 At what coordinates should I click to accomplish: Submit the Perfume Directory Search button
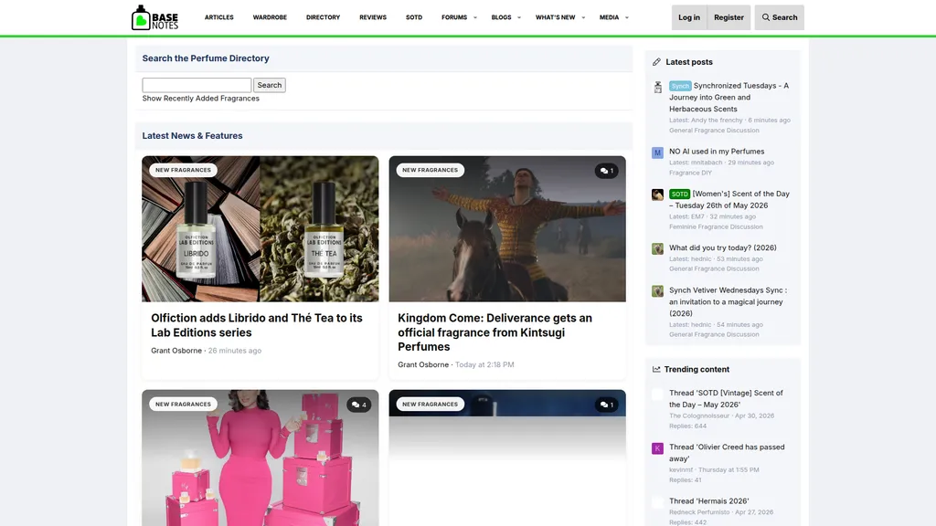coord(270,85)
